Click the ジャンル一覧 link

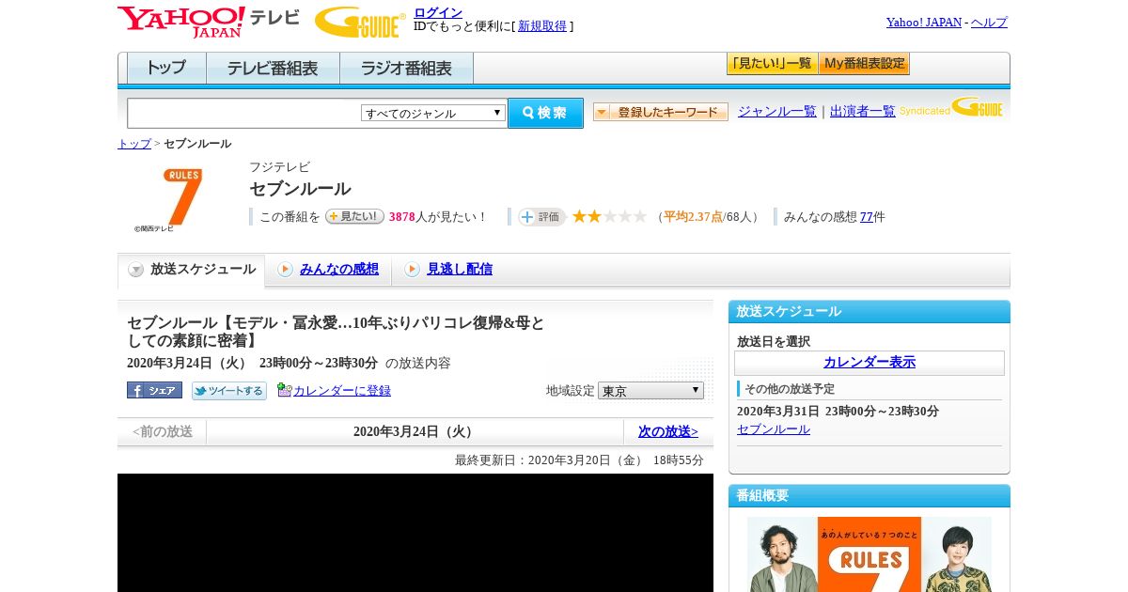(777, 112)
